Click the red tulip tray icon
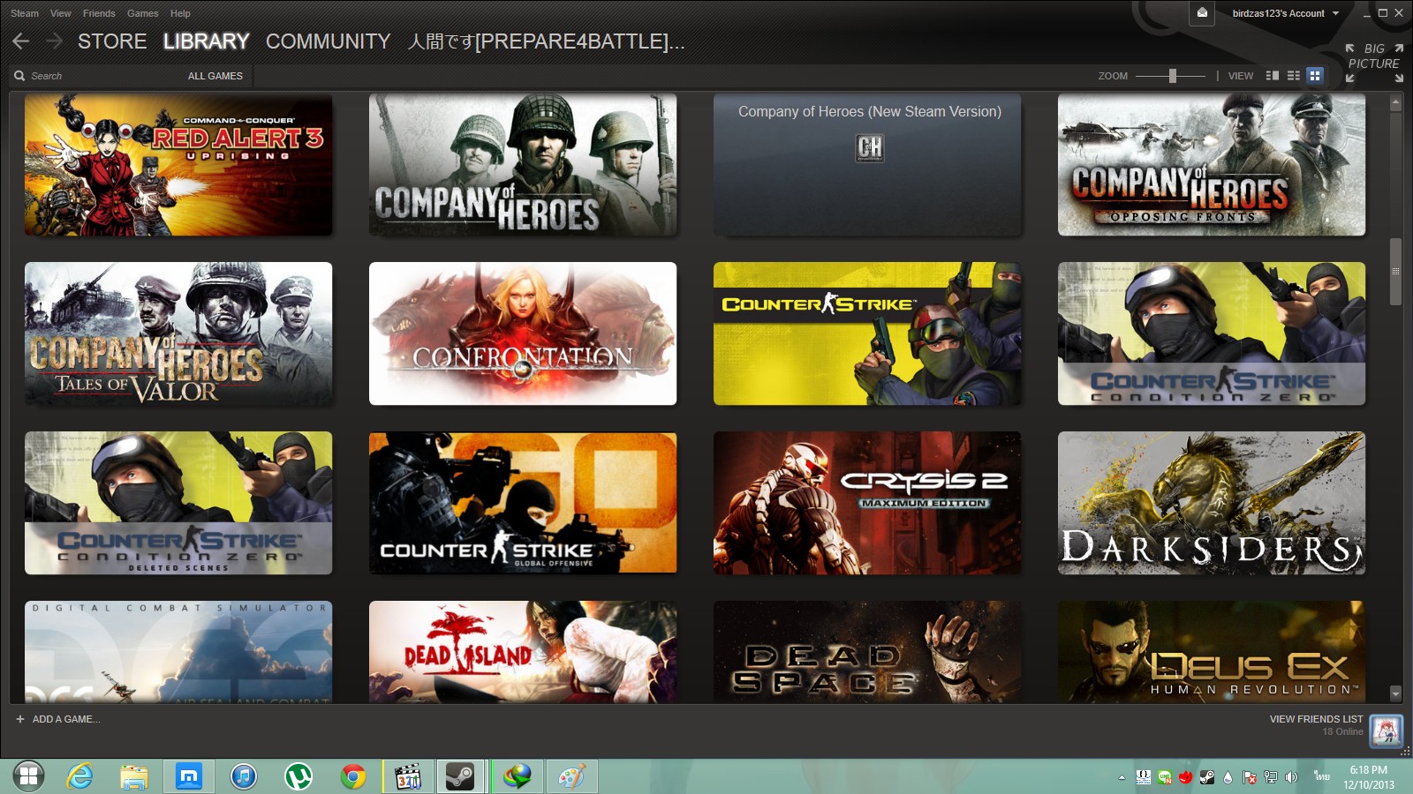The width and height of the screenshot is (1413, 794). [1186, 777]
